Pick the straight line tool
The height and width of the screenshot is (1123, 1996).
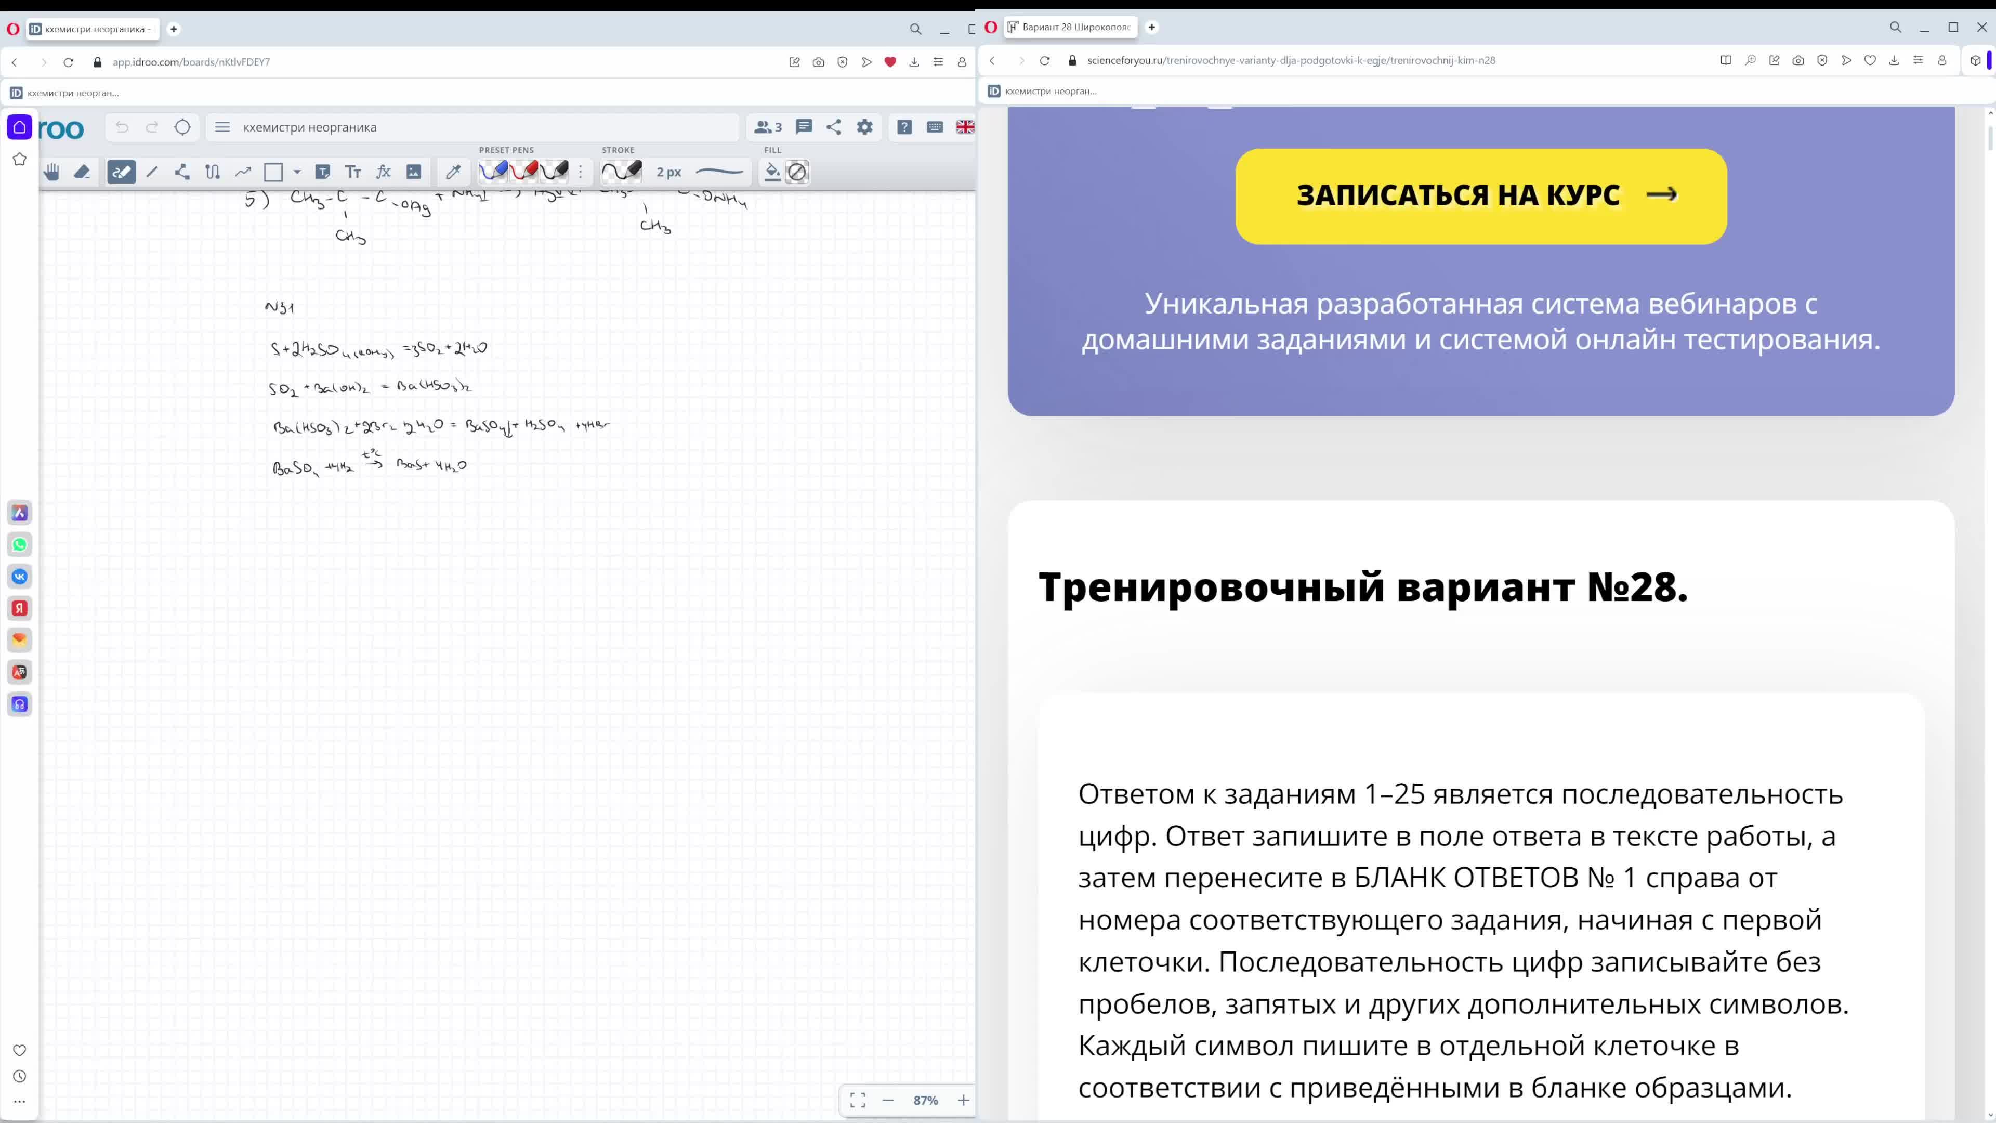pos(152,172)
